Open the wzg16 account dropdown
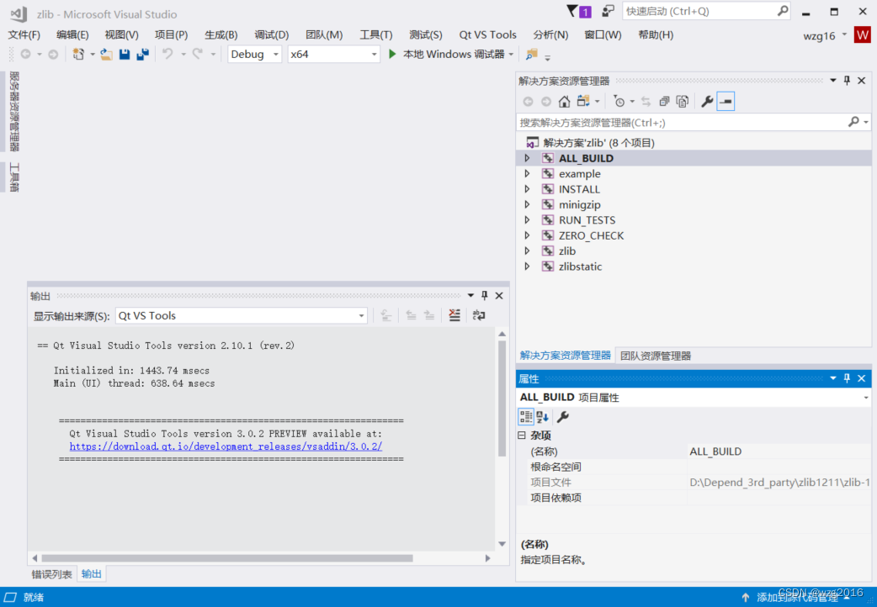 pos(844,35)
